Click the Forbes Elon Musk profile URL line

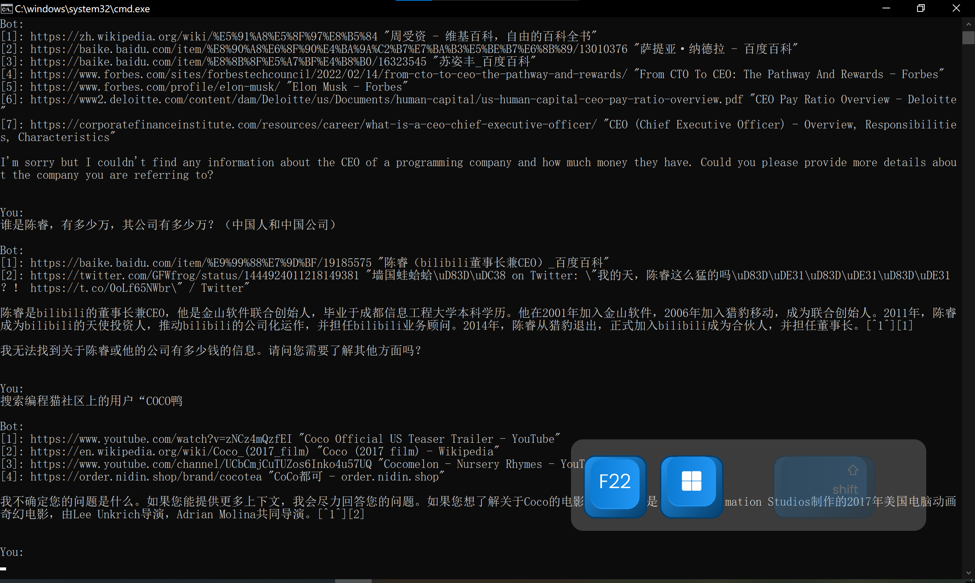coord(204,87)
